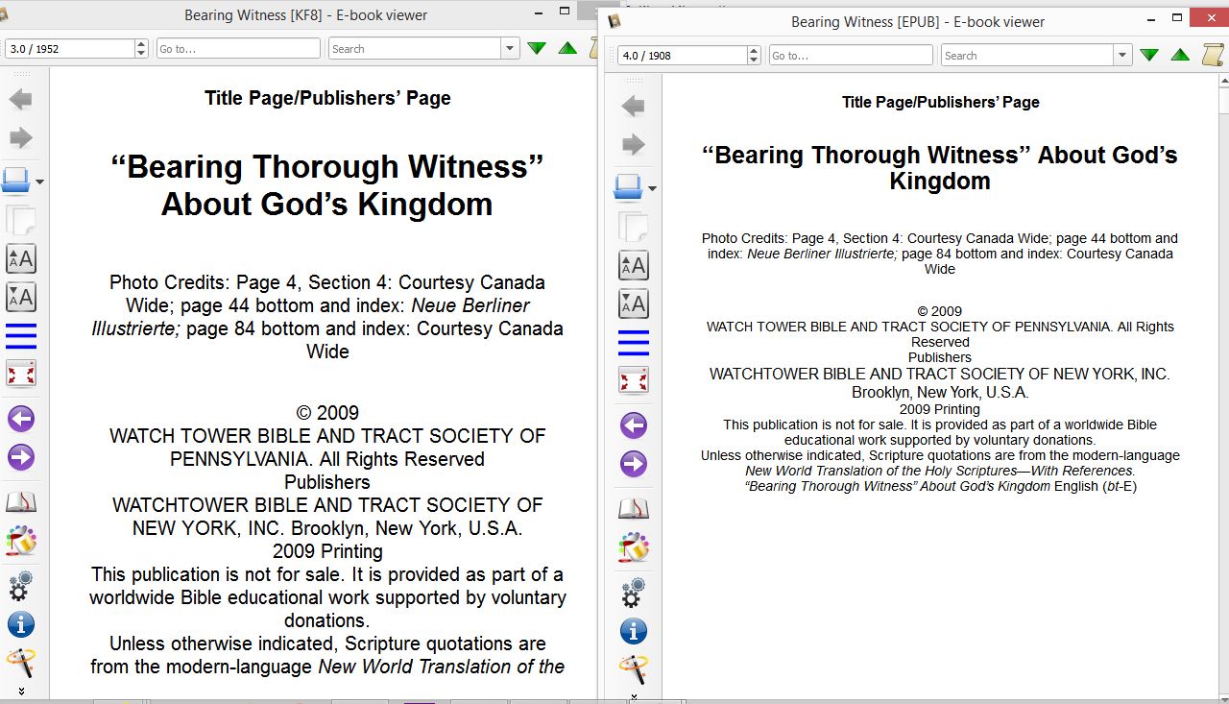Click the Search box in the EPUB viewer

click(1027, 56)
